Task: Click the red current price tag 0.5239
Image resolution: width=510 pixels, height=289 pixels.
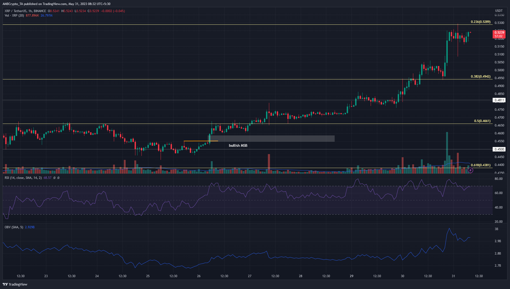Action: [499, 34]
